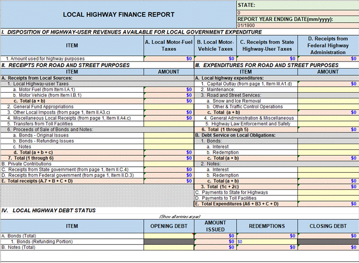359x263 pixels.
Task: Select the 'REDEMPTIONS' column header
Action: coord(267,226)
